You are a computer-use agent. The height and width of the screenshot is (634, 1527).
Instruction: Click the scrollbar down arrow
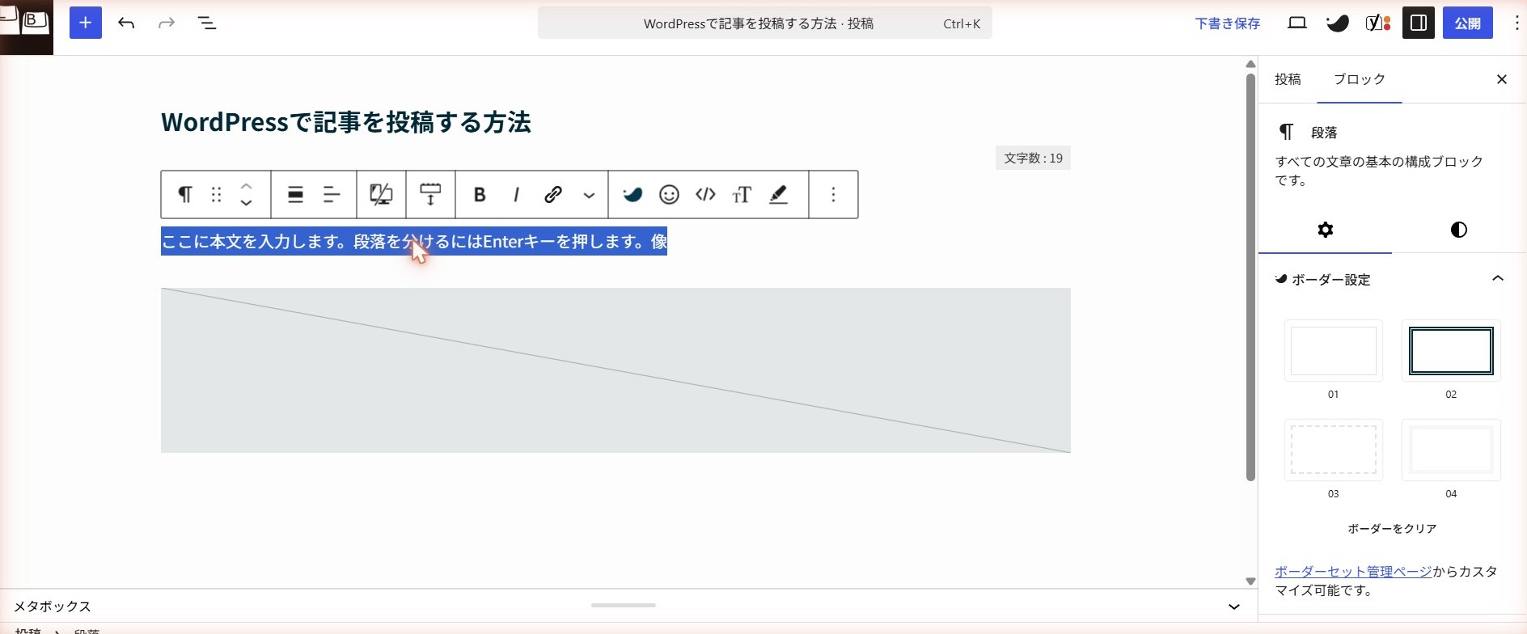click(1250, 581)
